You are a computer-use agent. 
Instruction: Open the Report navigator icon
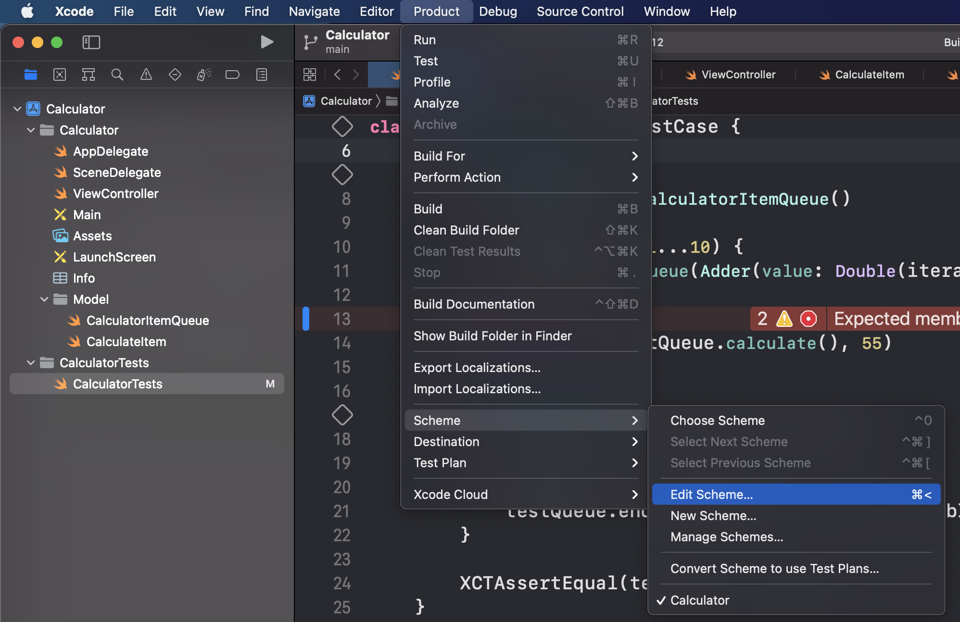pyautogui.click(x=262, y=75)
